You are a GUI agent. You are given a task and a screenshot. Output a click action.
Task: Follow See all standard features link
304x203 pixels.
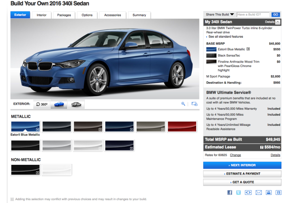(226, 37)
